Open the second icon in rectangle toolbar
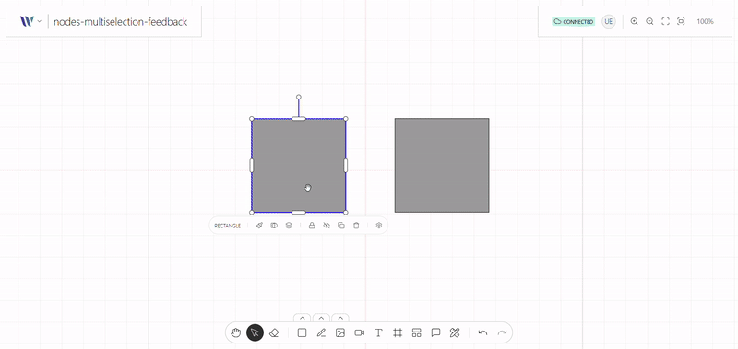The width and height of the screenshot is (738, 349). coord(274,226)
